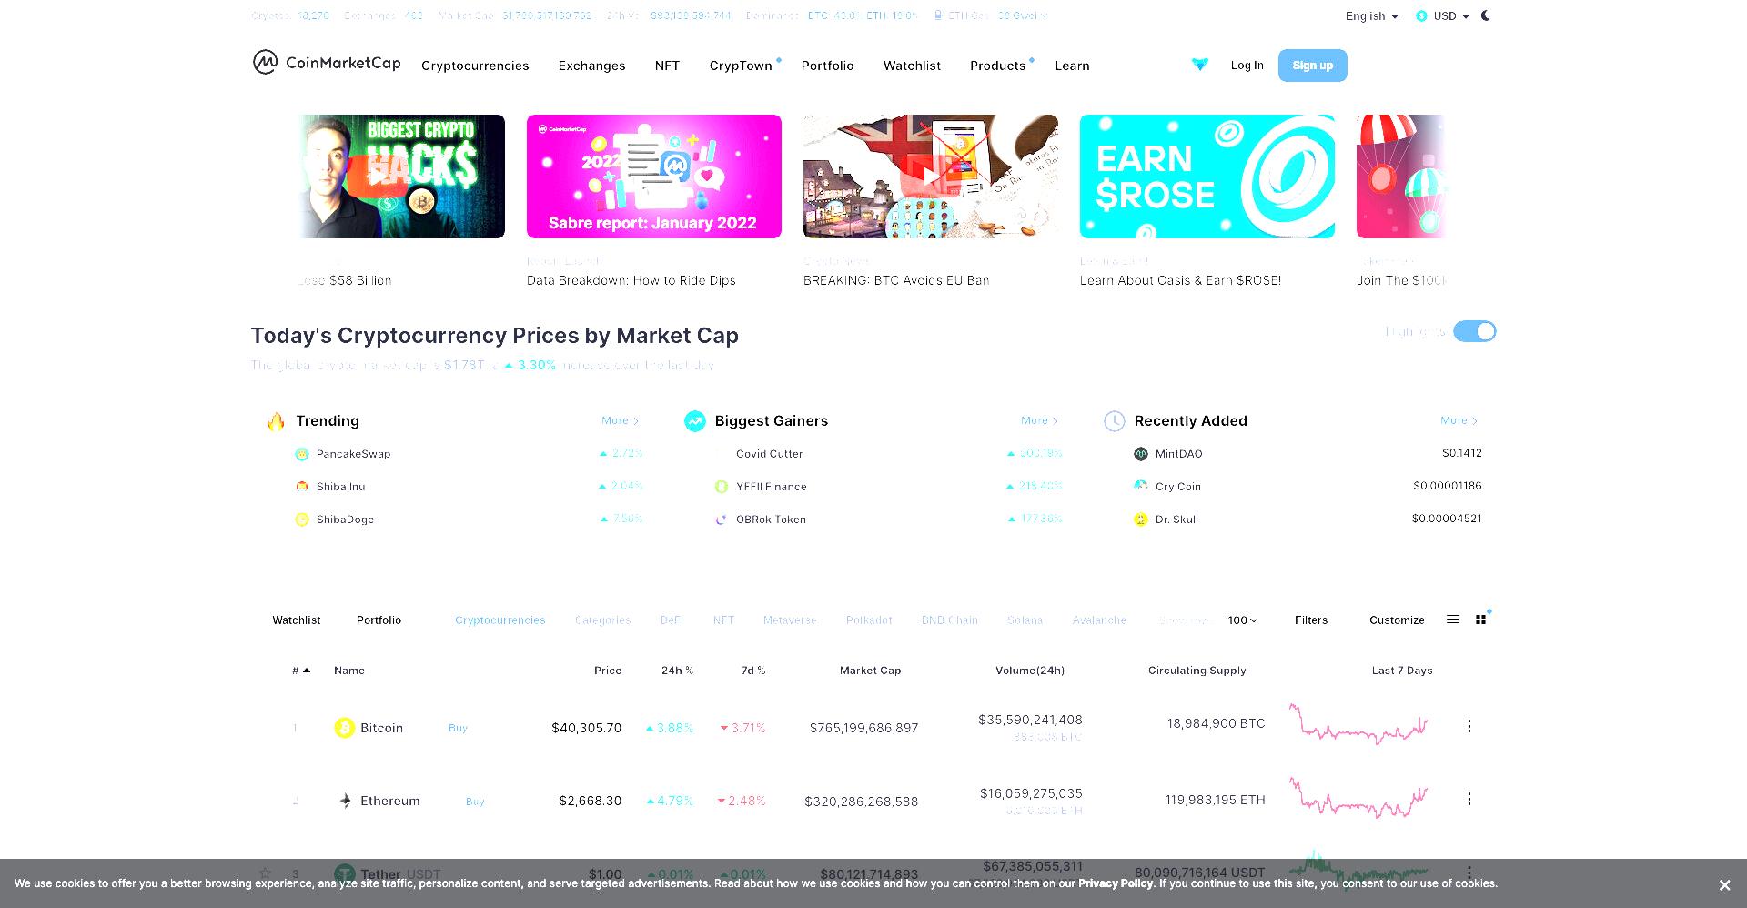The image size is (1747, 908).
Task: Open Ethereum row three-dot menu
Action: point(1469,799)
